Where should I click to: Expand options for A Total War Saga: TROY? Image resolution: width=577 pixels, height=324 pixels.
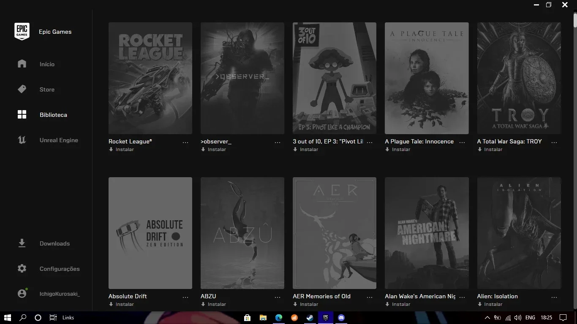pyautogui.click(x=554, y=143)
